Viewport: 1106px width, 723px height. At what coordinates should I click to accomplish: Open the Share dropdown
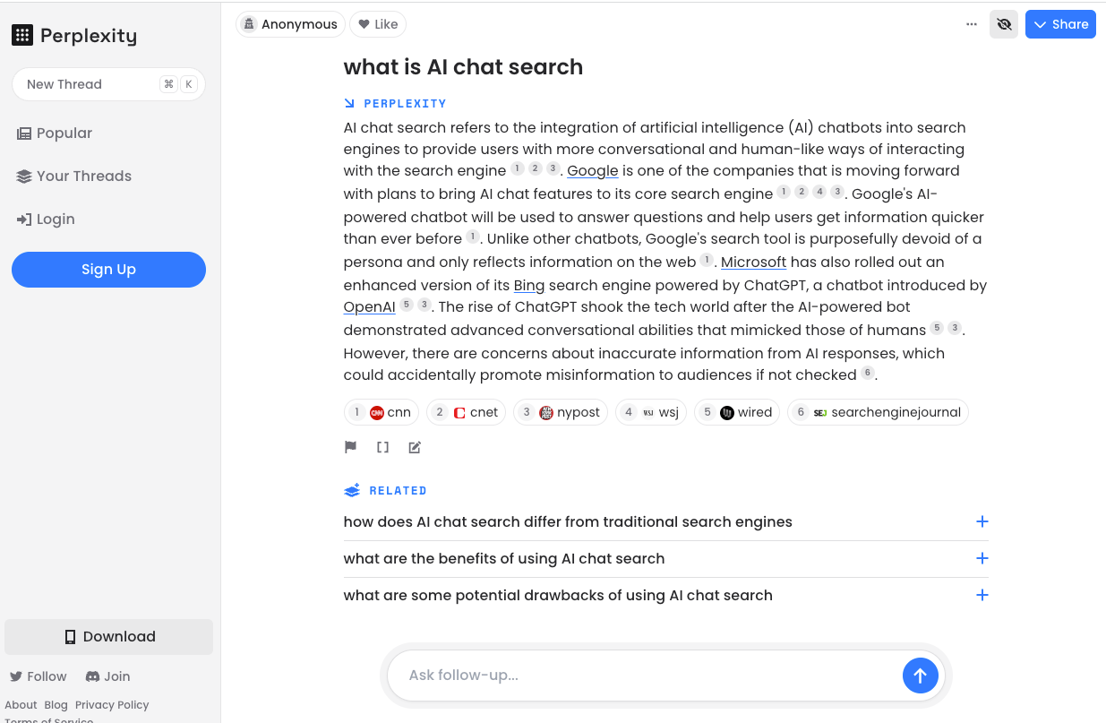tap(1060, 24)
